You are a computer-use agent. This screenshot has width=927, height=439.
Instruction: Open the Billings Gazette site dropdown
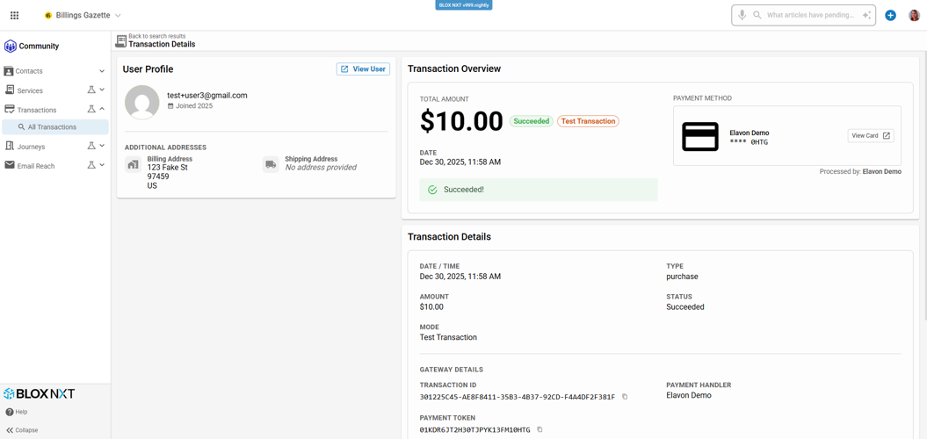pos(83,15)
